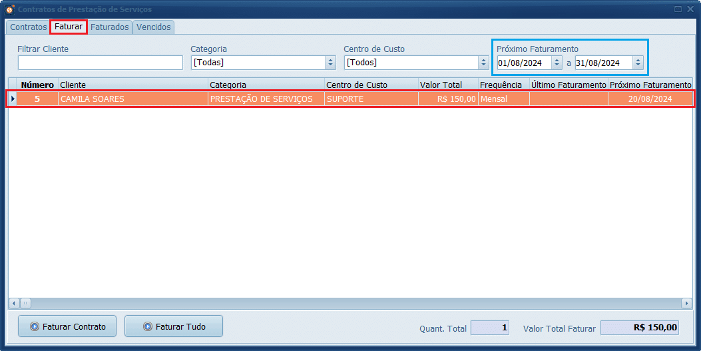Focus the Filtrar Cliente text field
The width and height of the screenshot is (701, 351).
[100, 63]
